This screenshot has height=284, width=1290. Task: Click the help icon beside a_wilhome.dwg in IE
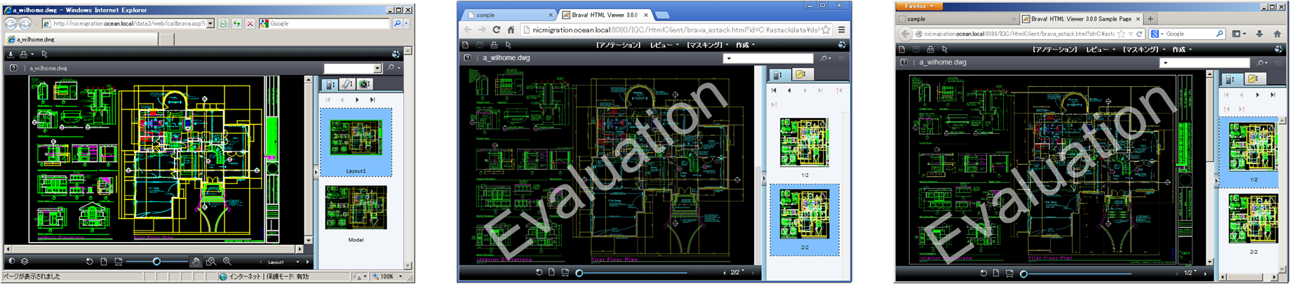13,68
